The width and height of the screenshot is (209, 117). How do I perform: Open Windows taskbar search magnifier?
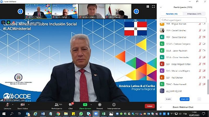[x=12, y=114]
